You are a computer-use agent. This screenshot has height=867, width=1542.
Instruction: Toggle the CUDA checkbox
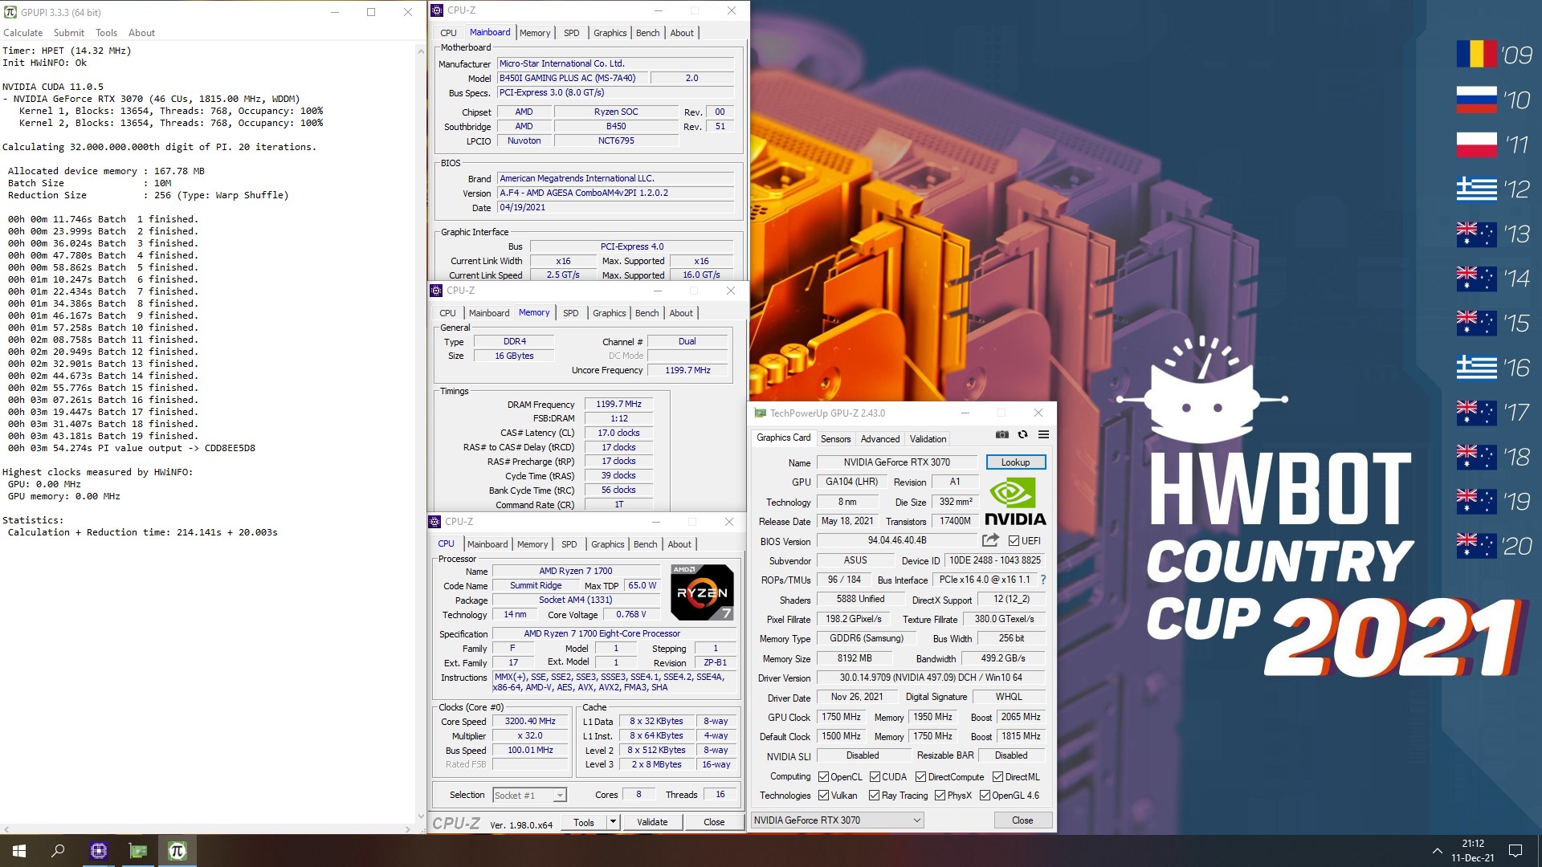point(875,777)
